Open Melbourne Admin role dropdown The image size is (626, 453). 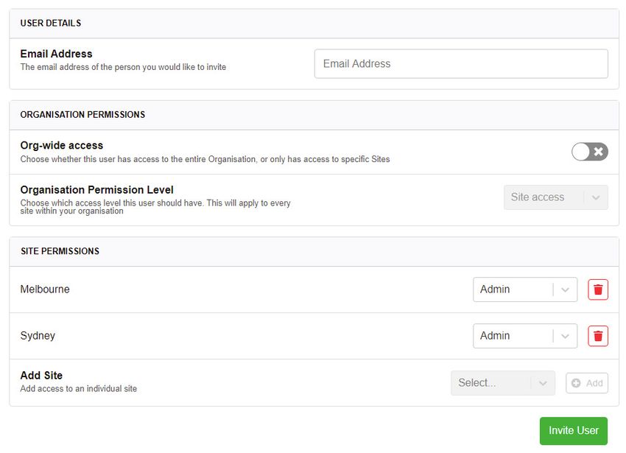point(525,289)
